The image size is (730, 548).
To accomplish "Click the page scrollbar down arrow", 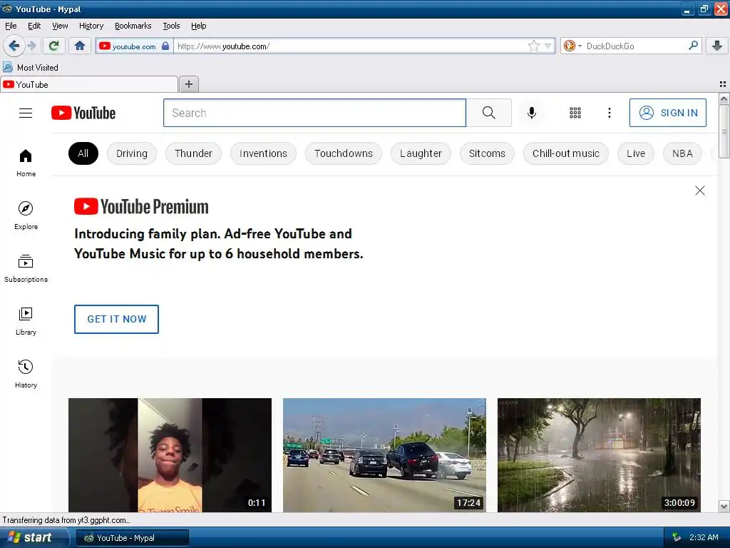I will click(x=724, y=506).
